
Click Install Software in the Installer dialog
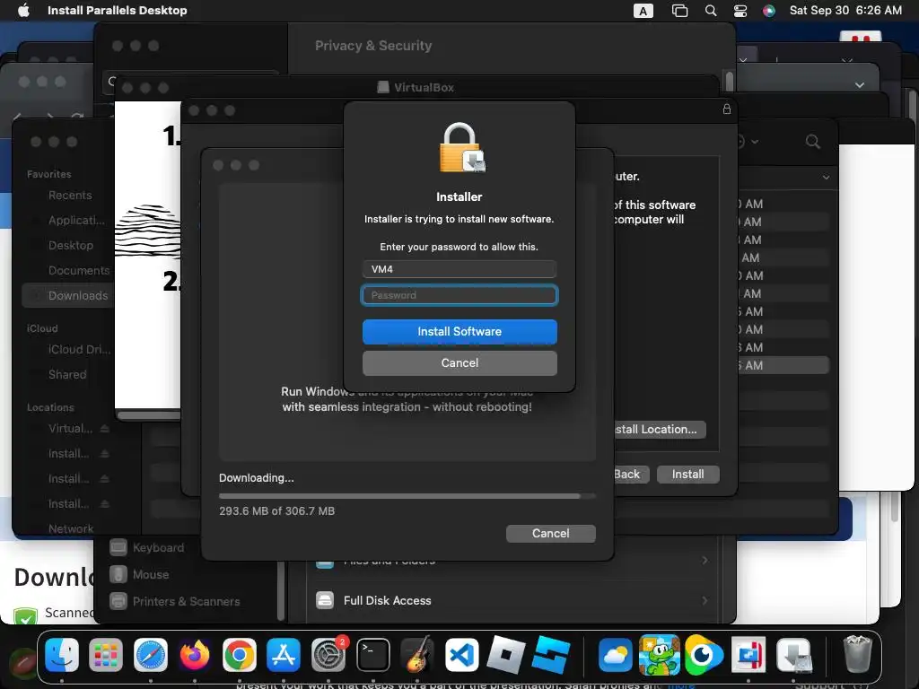459,332
